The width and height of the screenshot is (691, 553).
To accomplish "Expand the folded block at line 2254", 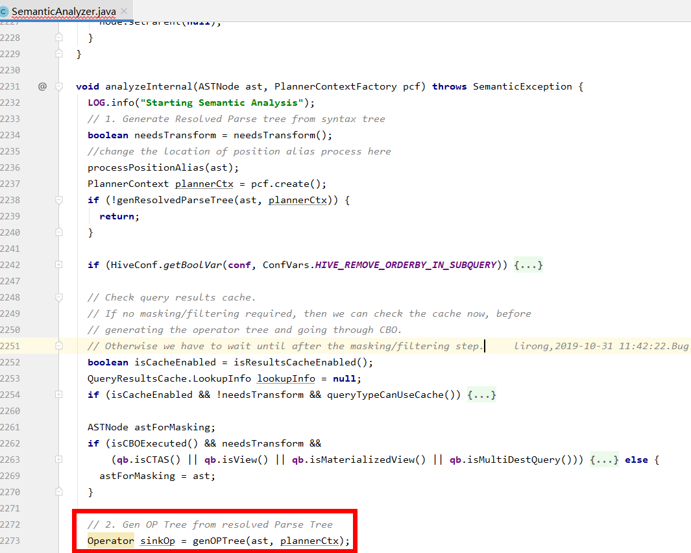I will [58, 394].
